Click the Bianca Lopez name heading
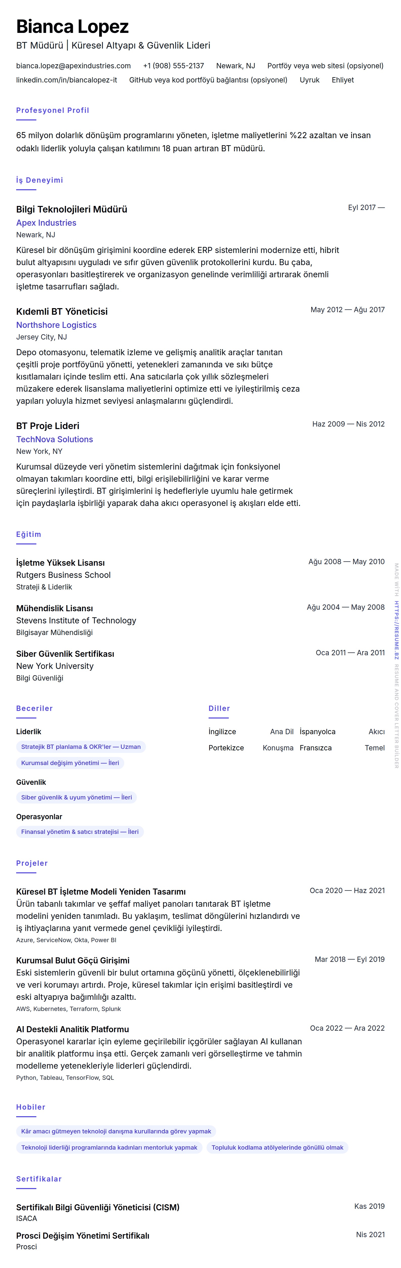The height and width of the screenshot is (1268, 401). tap(72, 27)
